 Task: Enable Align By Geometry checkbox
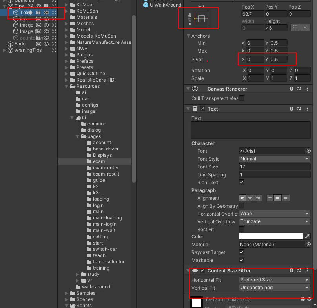[242, 206]
